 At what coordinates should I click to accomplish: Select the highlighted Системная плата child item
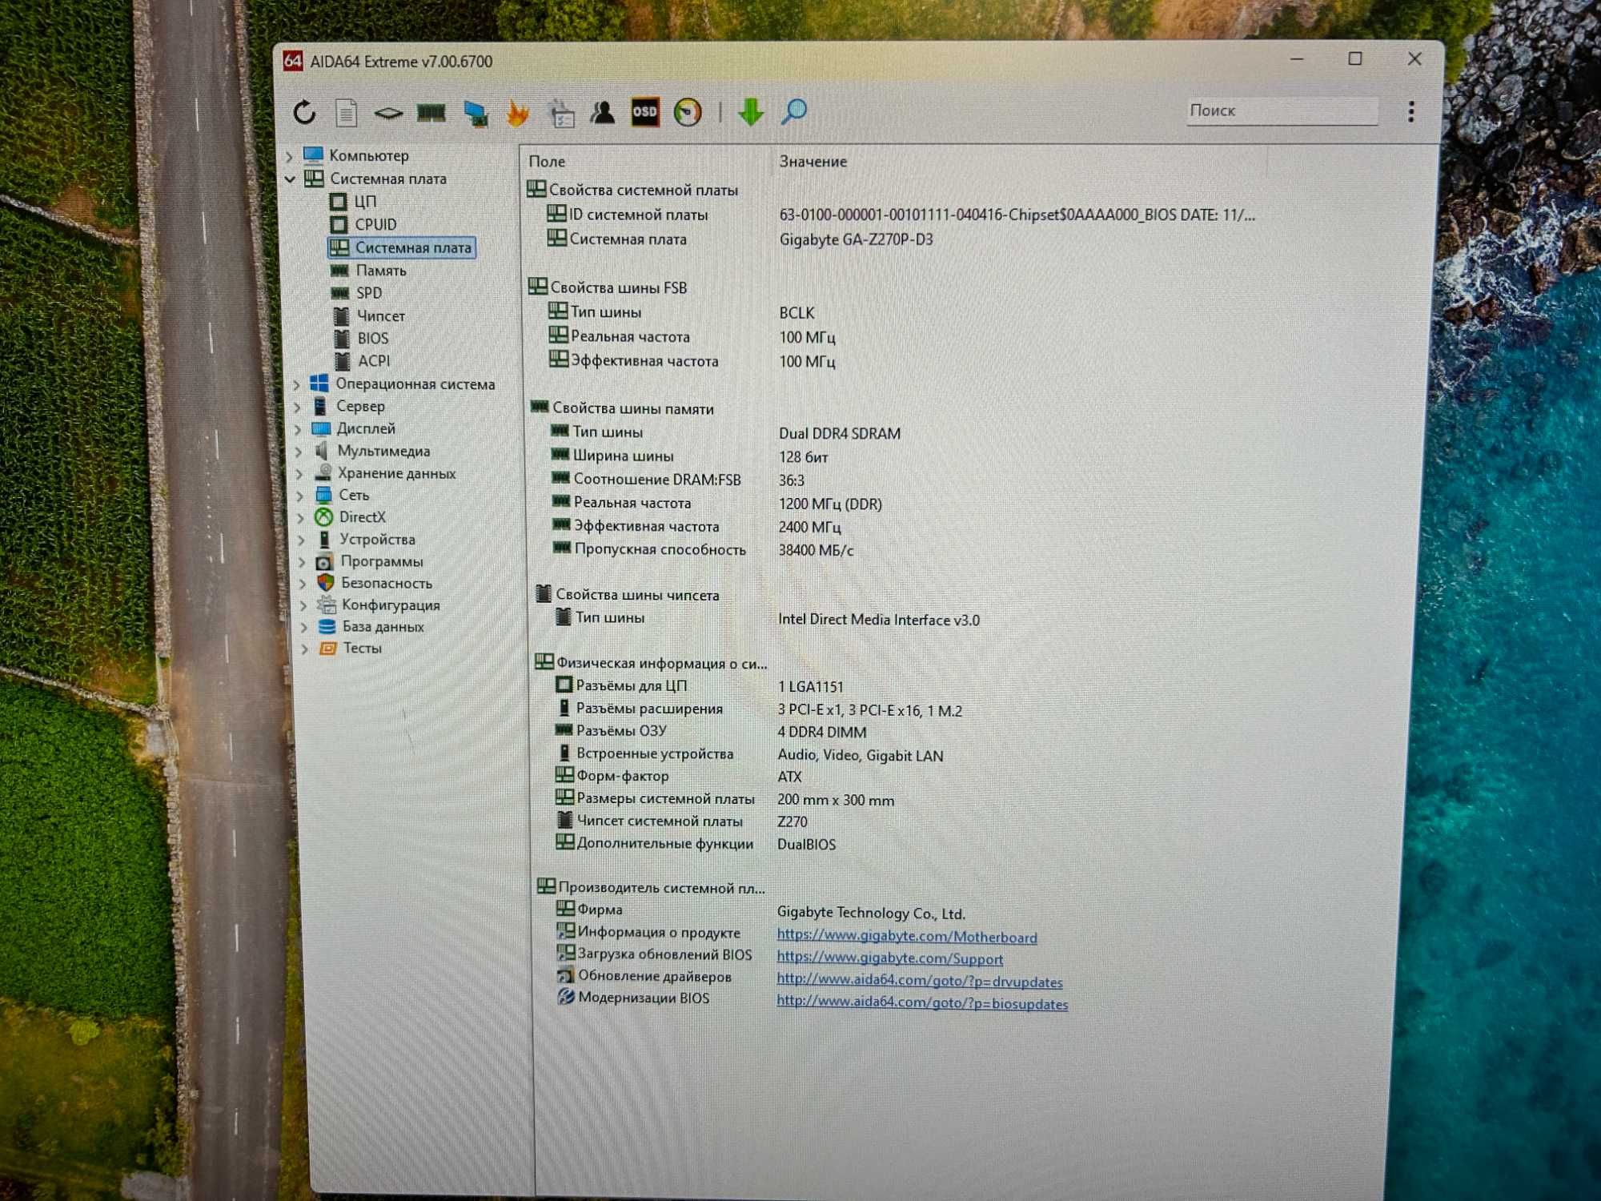[x=403, y=248]
